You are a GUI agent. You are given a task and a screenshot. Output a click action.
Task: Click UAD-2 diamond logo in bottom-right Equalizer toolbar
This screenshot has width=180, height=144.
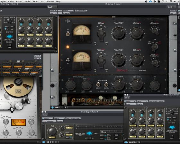[126, 142]
